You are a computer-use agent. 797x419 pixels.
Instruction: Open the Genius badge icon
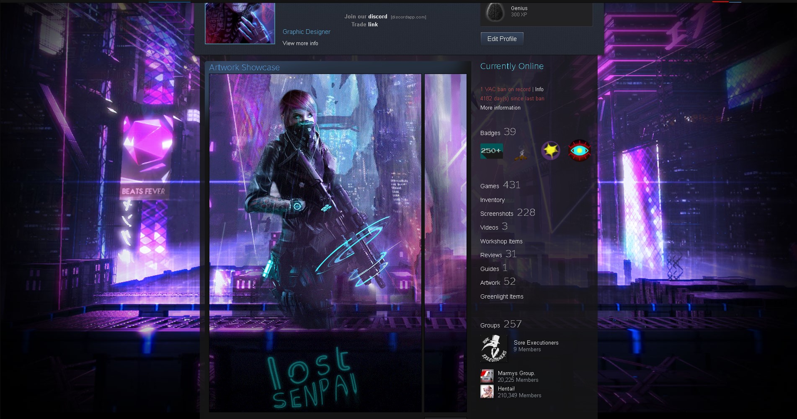click(x=495, y=12)
